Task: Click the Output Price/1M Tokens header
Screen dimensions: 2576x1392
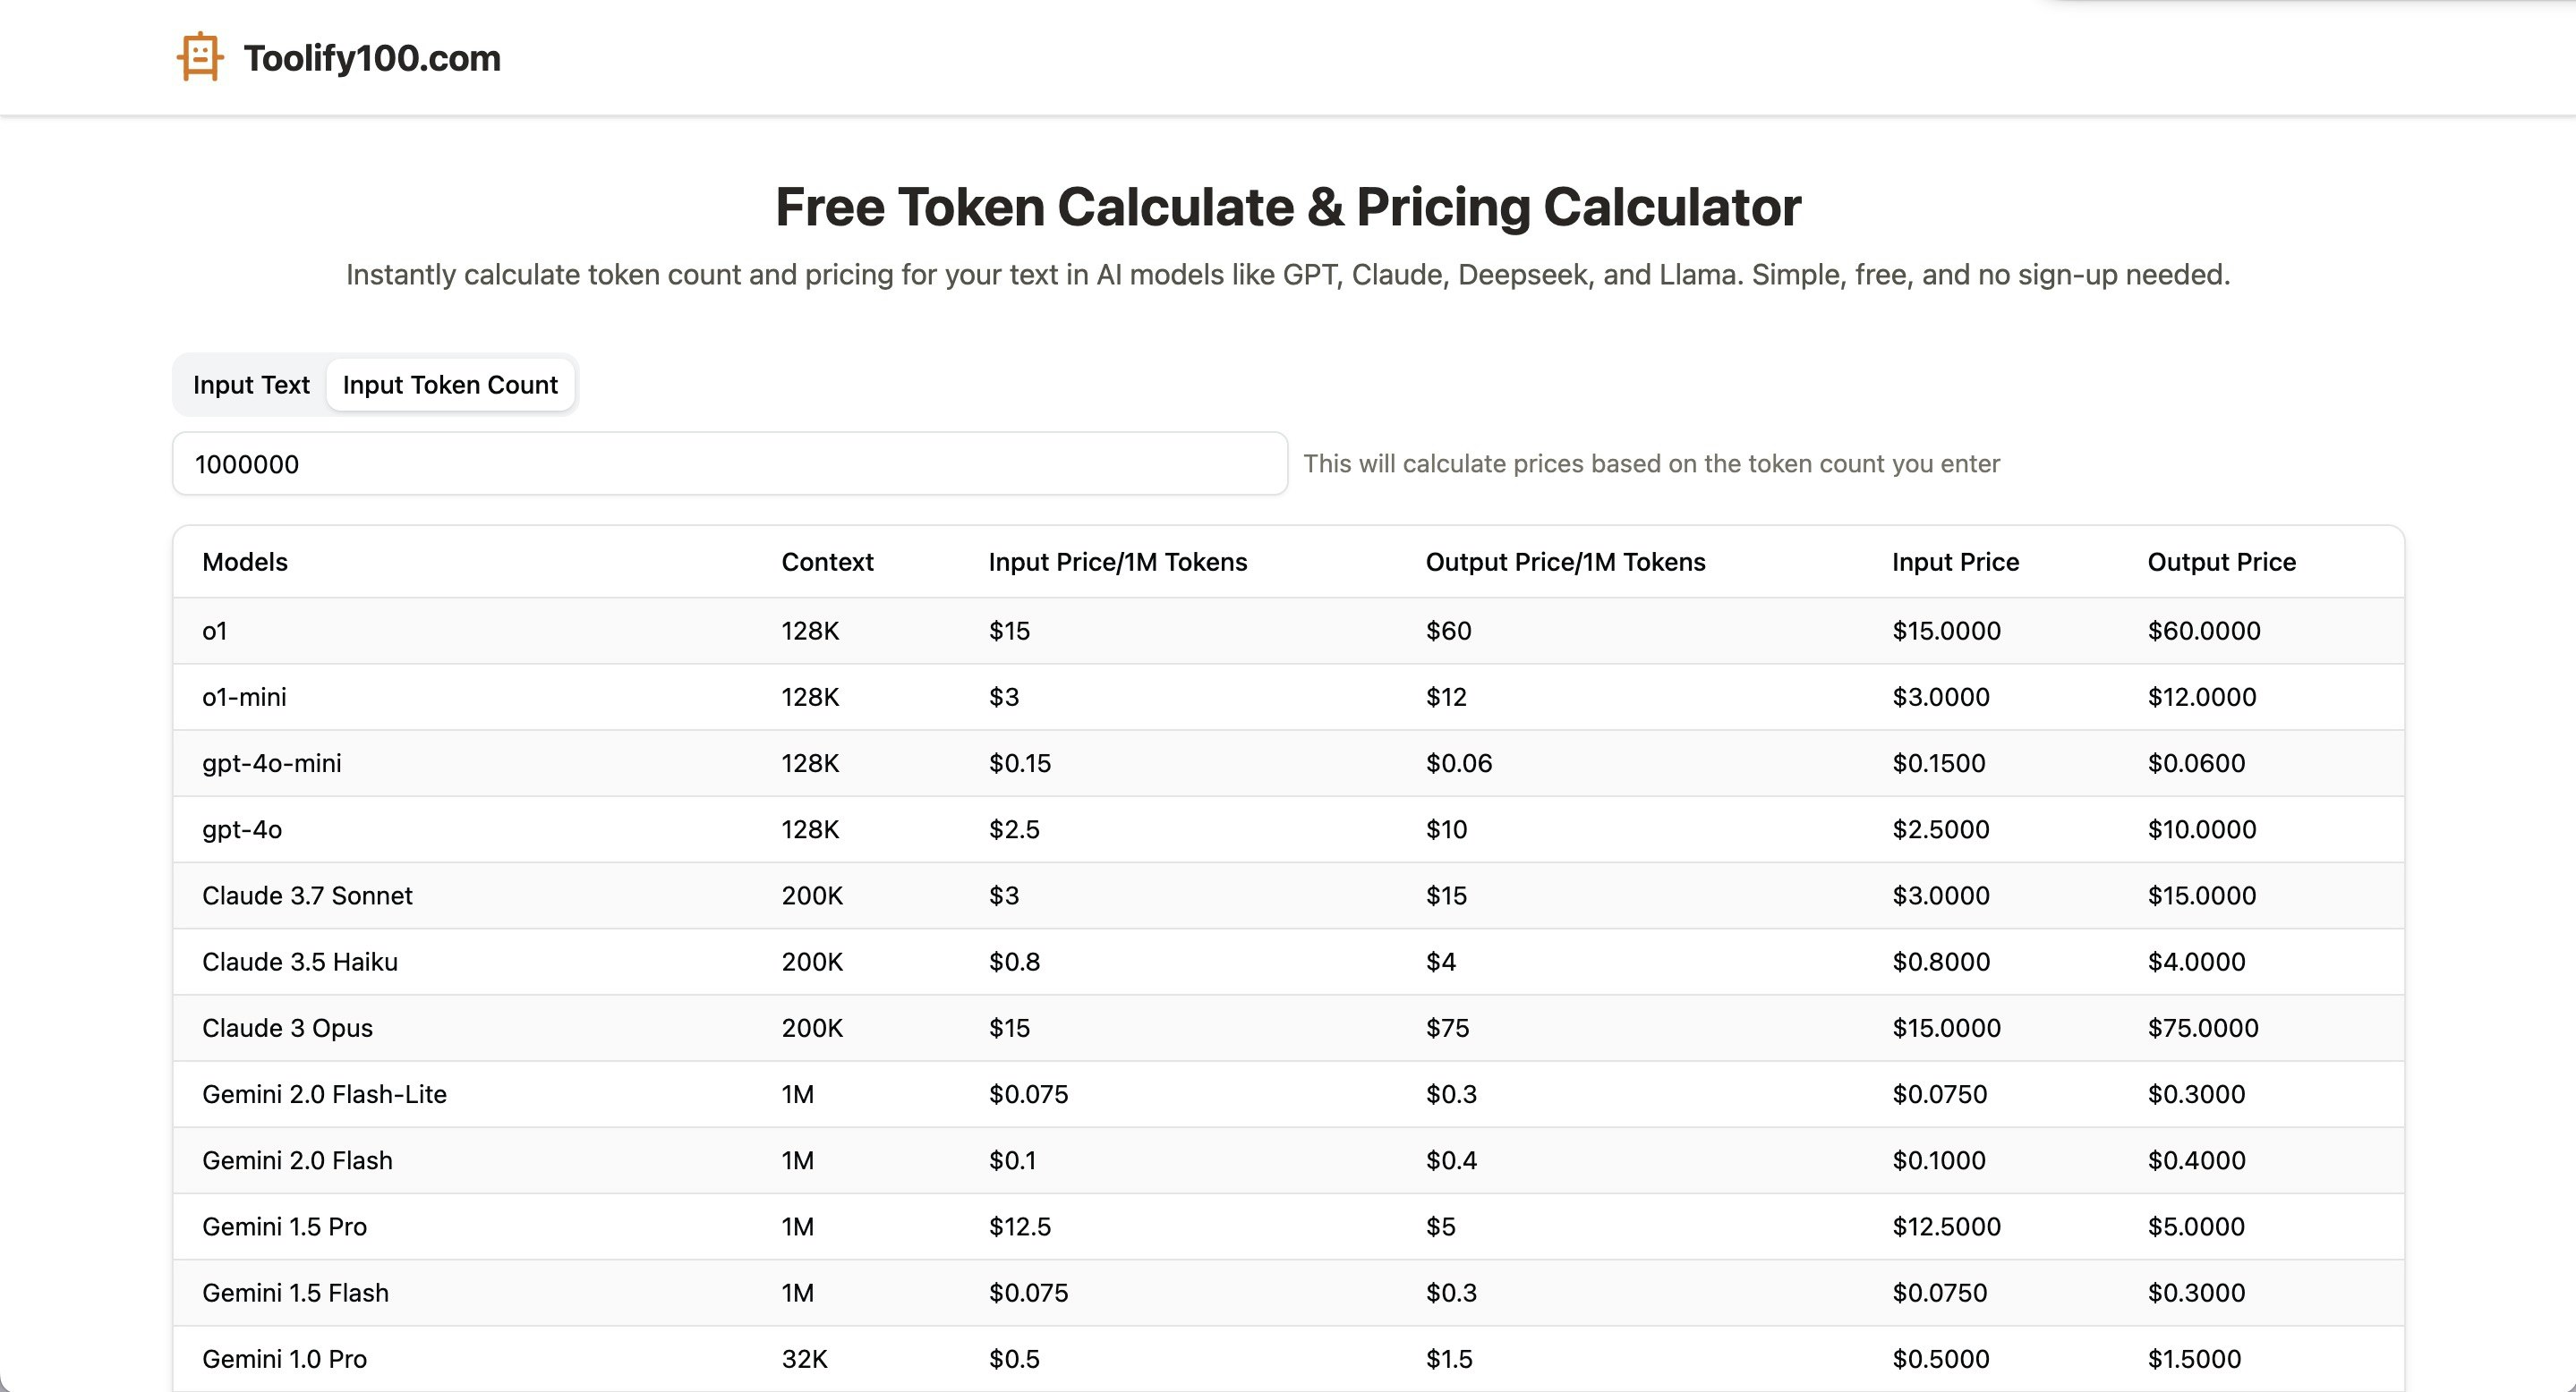Action: 1565,562
